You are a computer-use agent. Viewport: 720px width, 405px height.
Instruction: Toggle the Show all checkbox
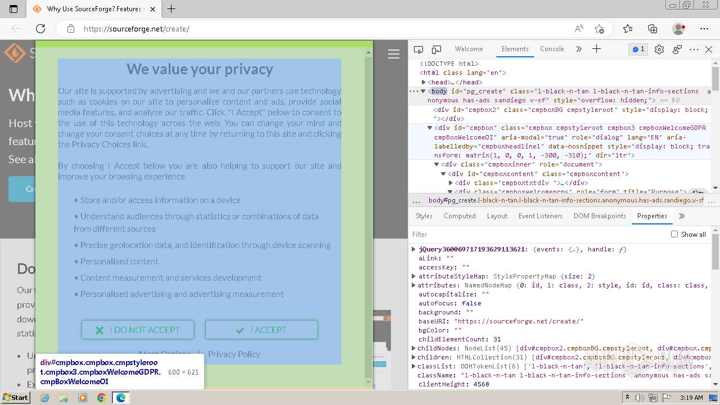[x=674, y=234]
